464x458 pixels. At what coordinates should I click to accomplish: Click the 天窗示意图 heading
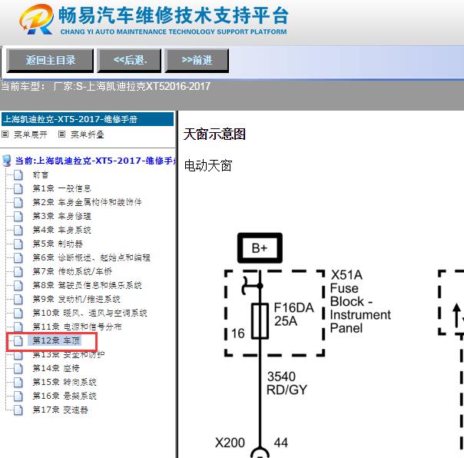click(x=214, y=134)
